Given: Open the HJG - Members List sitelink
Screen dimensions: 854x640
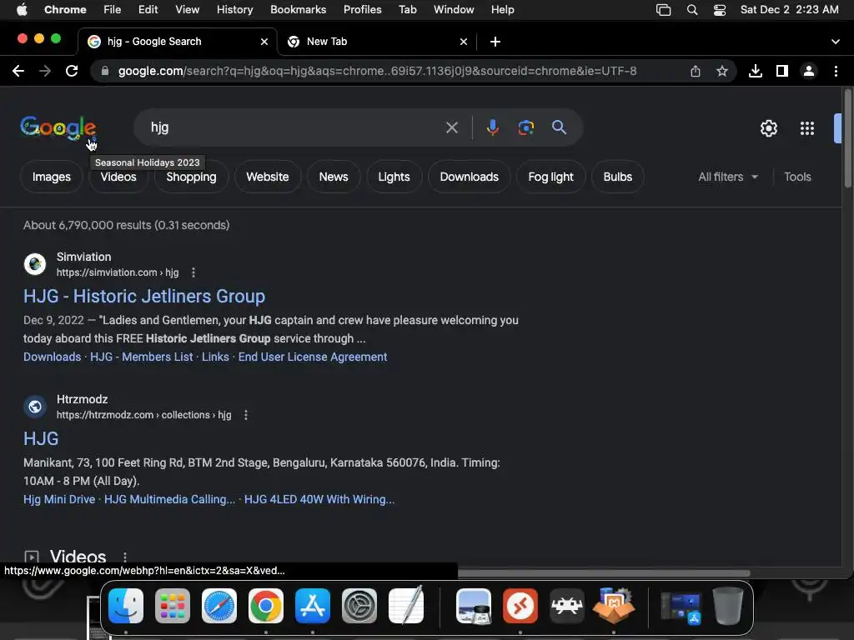Looking at the screenshot, I should (142, 357).
